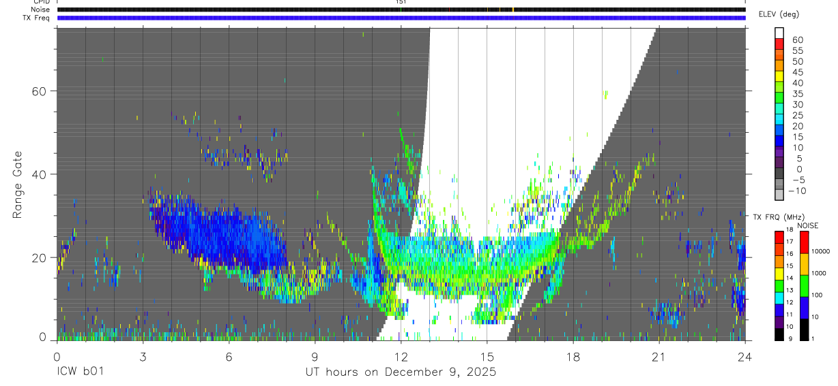Click the yellow 40-45 degree elevation swatch

tap(779, 76)
